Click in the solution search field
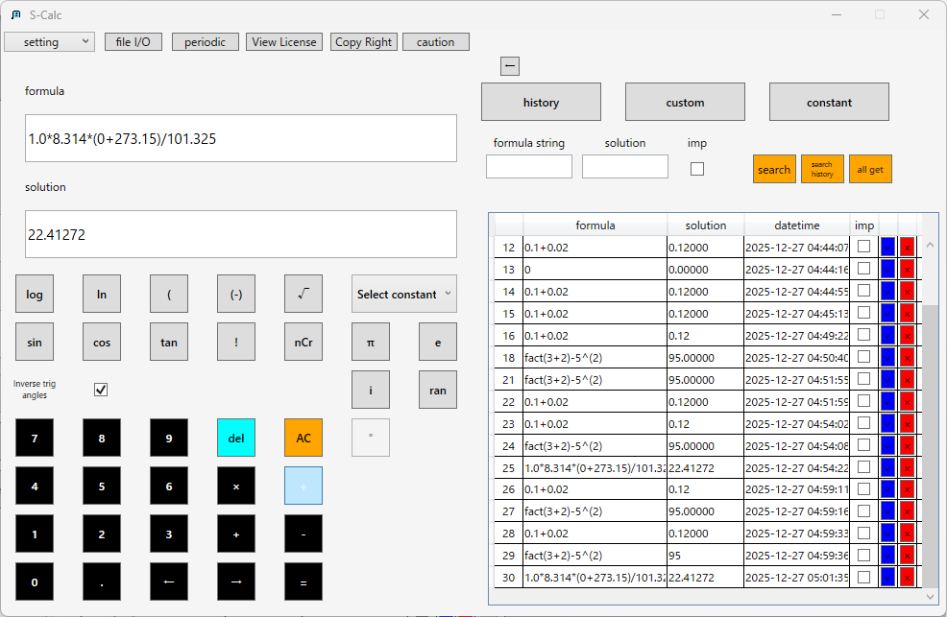 click(x=625, y=166)
